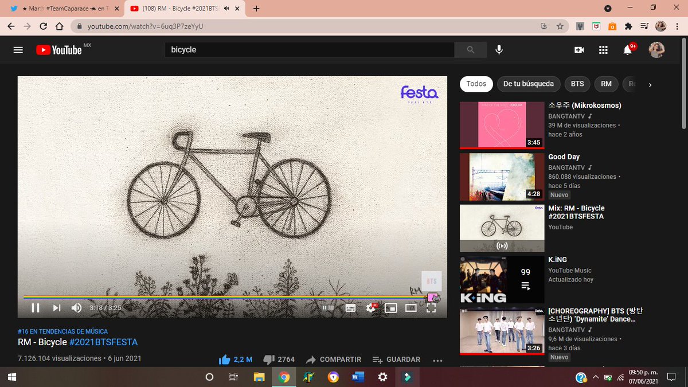Open the Extensions puzzle icon
The height and width of the screenshot is (387, 688).
coord(628,26)
